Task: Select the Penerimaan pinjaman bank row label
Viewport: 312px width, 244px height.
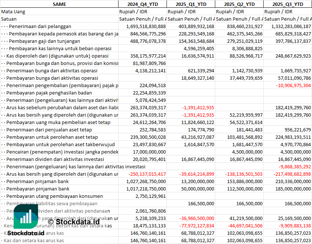Action: 38,181
